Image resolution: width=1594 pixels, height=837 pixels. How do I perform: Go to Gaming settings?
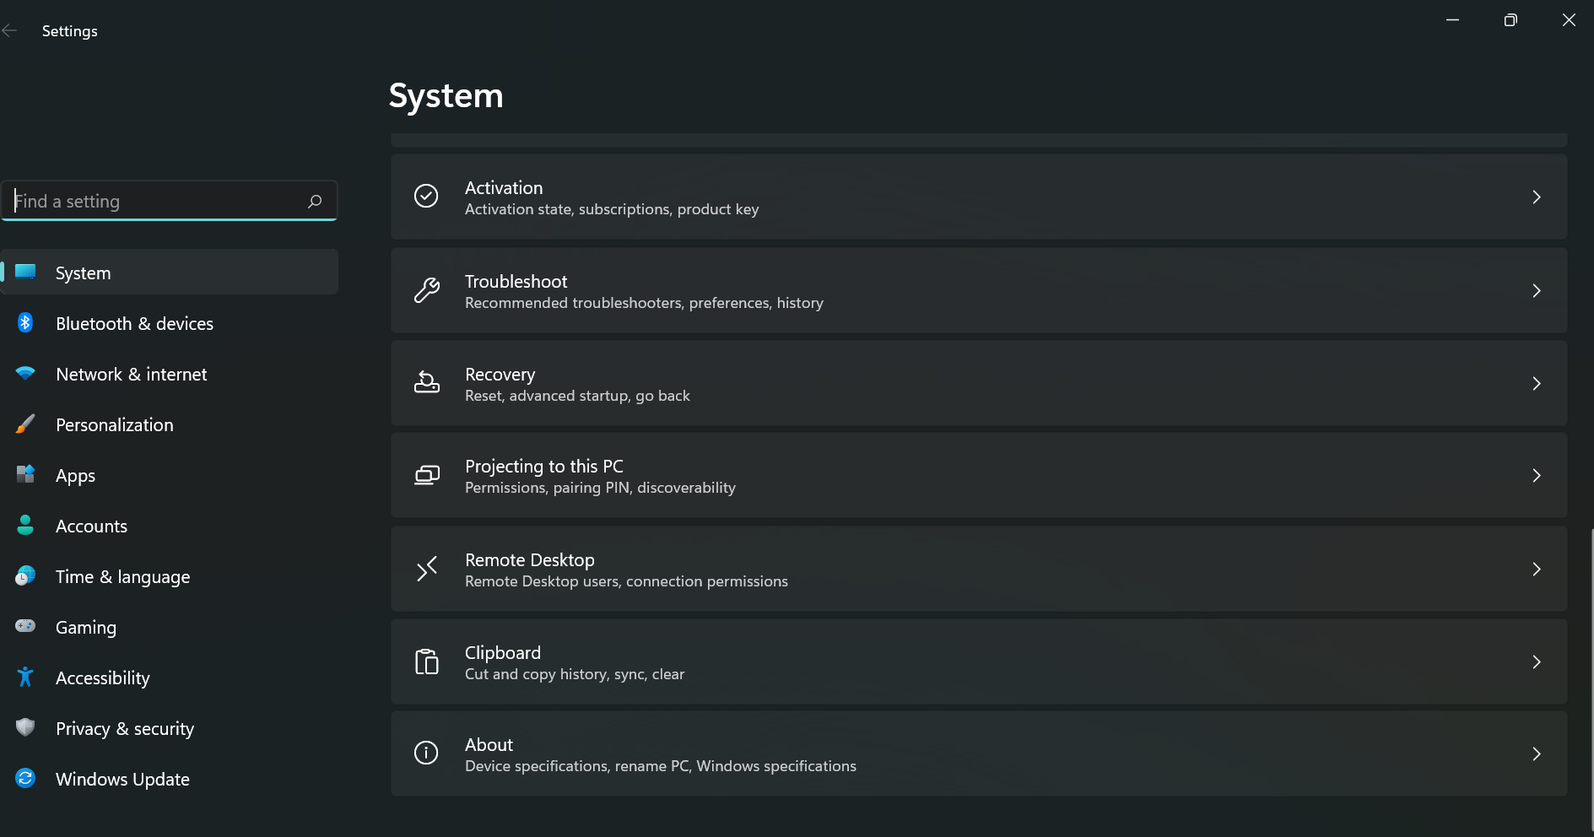pyautogui.click(x=169, y=627)
